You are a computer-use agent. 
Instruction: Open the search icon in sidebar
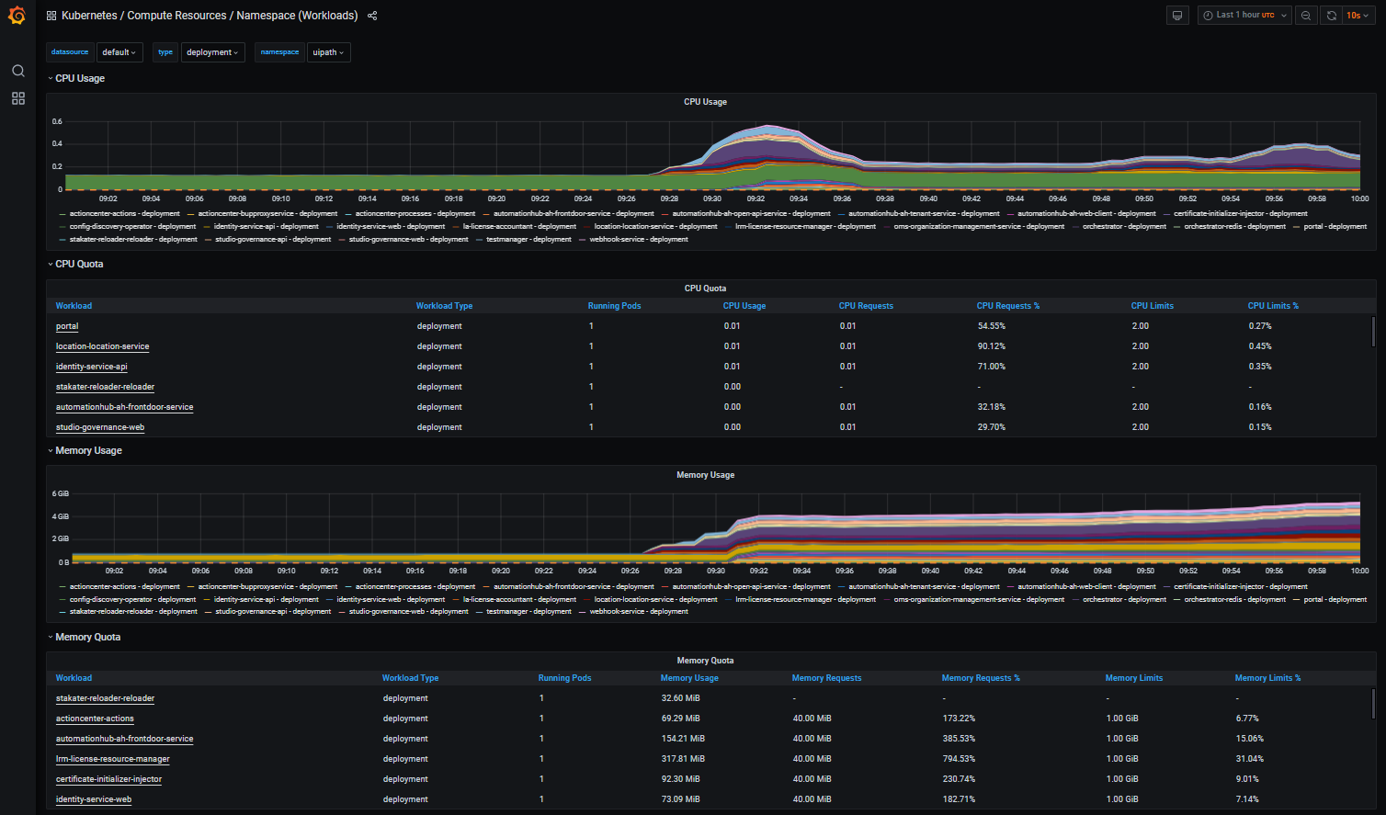[x=17, y=71]
